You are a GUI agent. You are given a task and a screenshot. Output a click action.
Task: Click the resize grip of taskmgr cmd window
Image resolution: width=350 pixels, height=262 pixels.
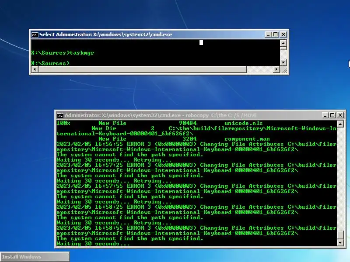tap(284, 70)
